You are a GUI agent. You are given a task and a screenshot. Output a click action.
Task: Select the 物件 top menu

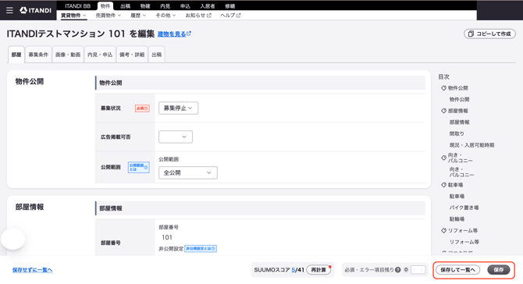105,6
